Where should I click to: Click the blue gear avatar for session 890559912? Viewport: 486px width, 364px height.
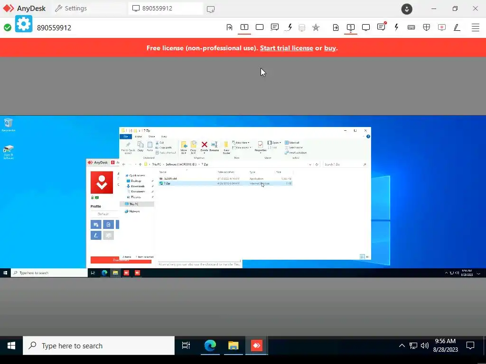[24, 24]
